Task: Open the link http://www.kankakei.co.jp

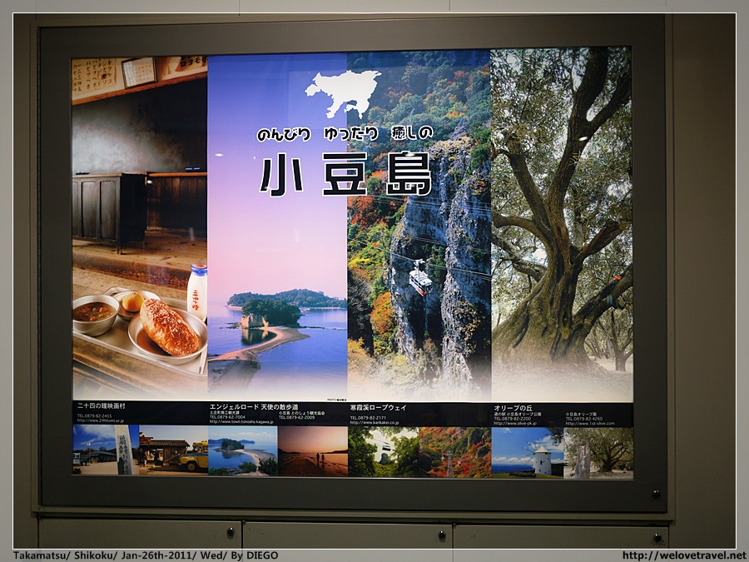Action: click(x=374, y=422)
